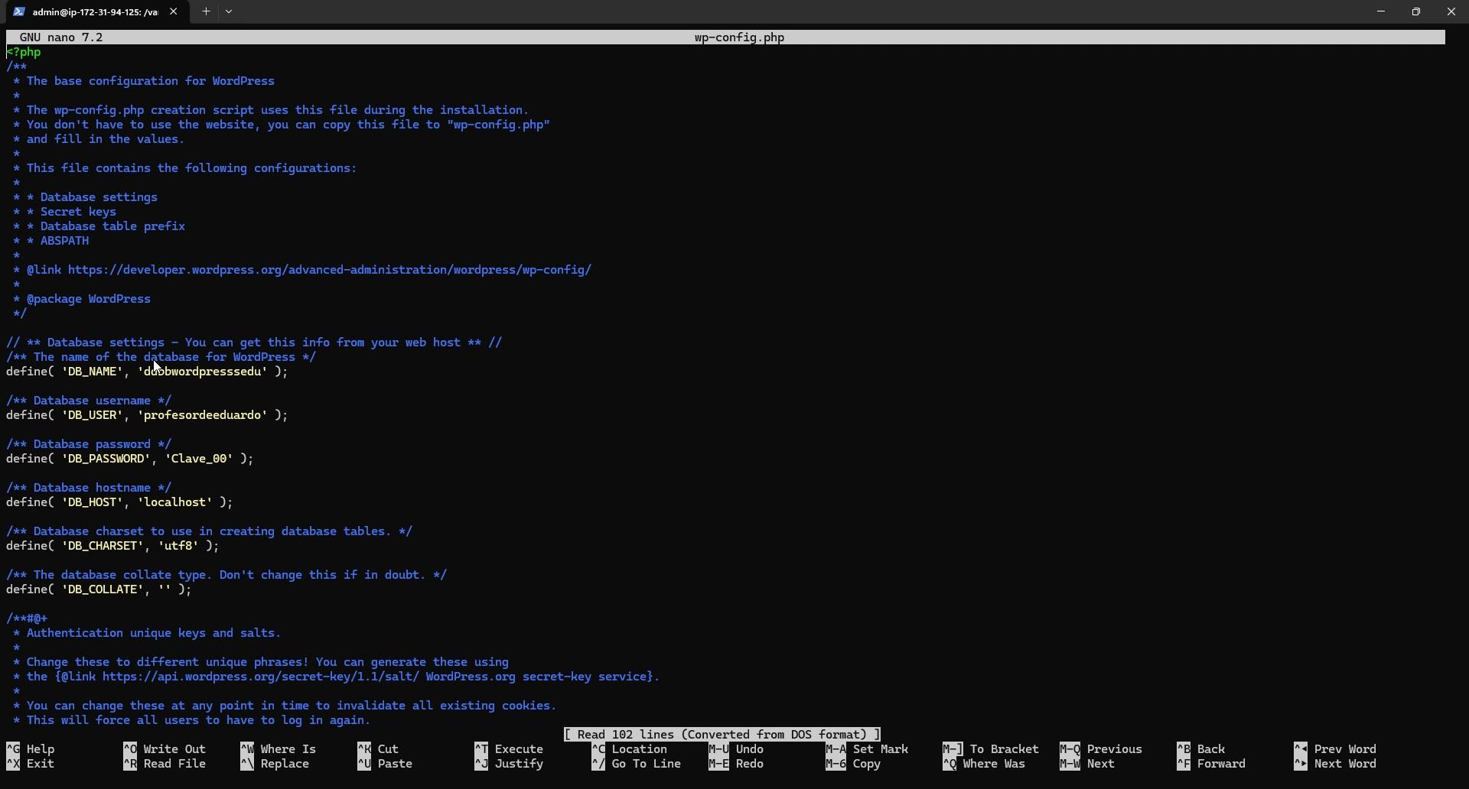This screenshot has width=1469, height=789.
Task: Click the M-Q Previous shortcut label
Action: [x=1101, y=749]
